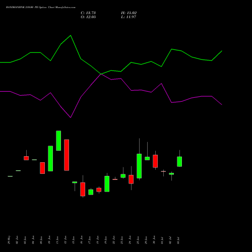Click the BANDHANBNK 210.00 PE Option chart title
252x252 pixels.
[x=41, y=8]
